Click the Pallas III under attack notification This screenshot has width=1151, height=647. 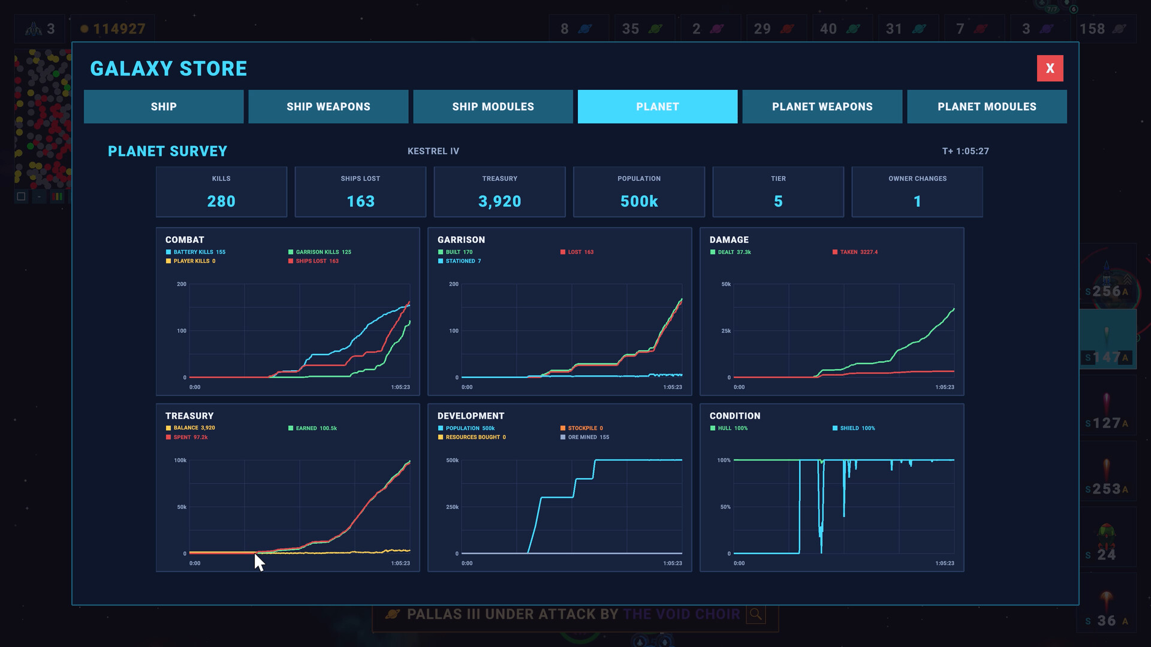[575, 614]
